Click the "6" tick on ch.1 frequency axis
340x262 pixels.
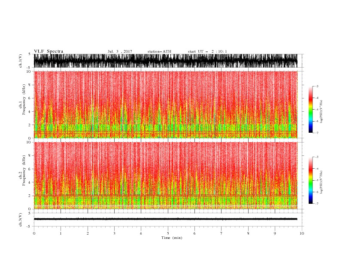pos(30,98)
